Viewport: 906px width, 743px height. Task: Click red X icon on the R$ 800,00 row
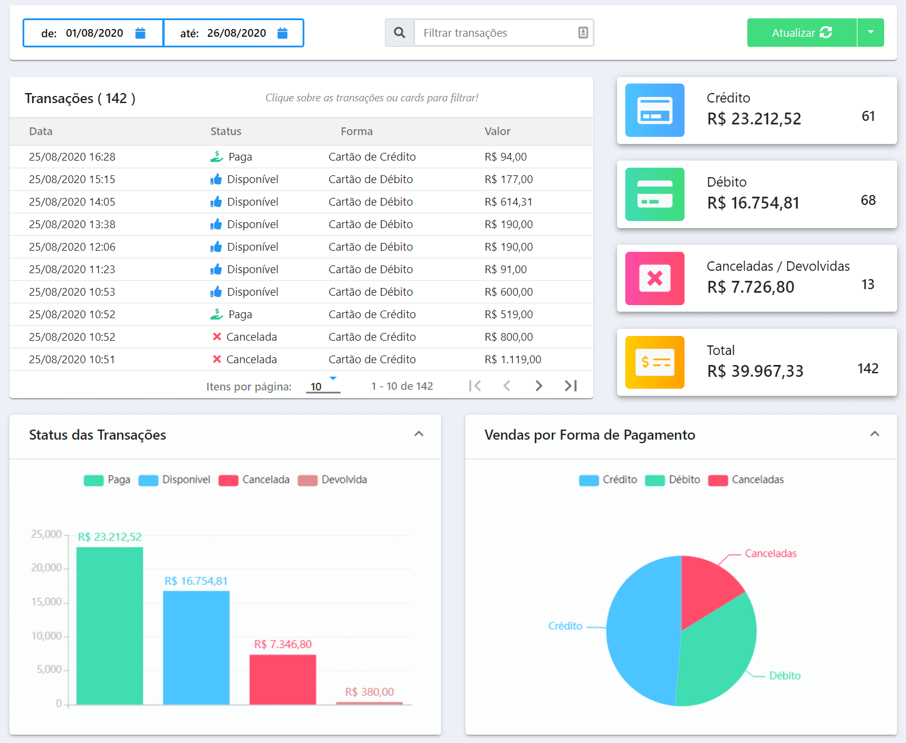point(217,337)
